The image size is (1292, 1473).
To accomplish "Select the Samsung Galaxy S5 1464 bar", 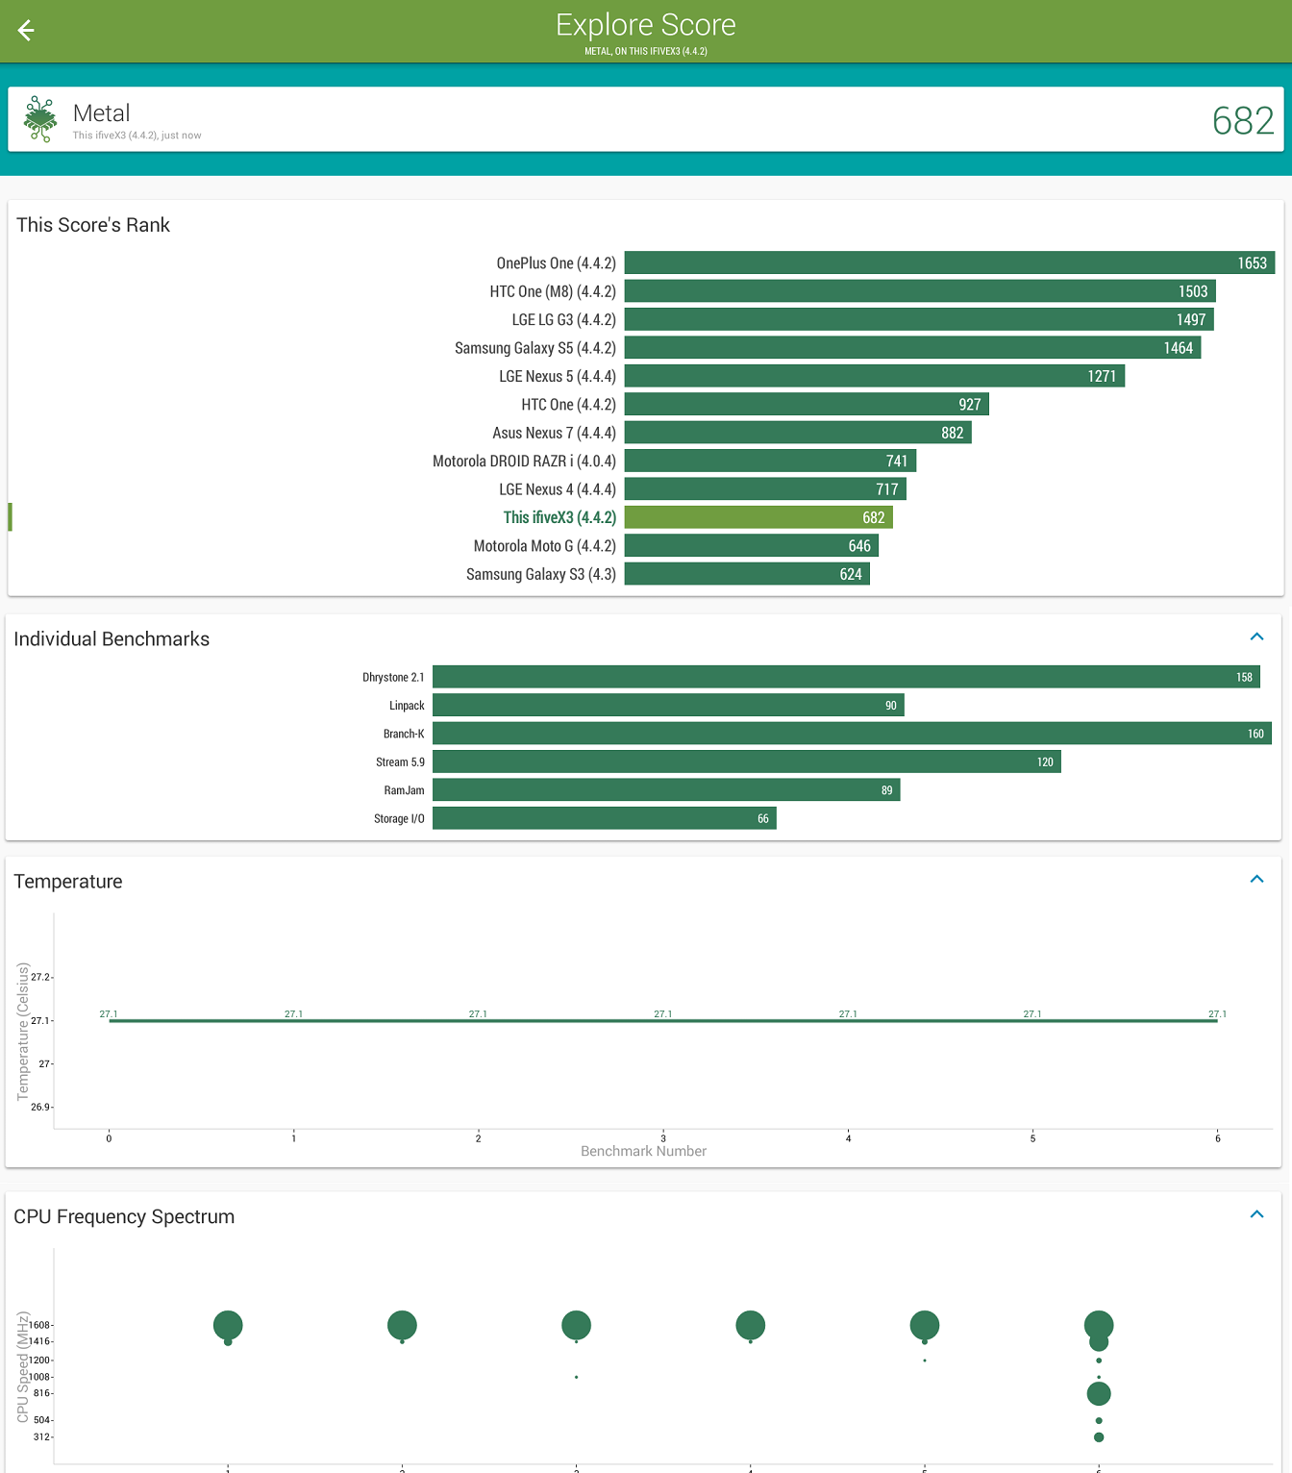I will 912,348.
